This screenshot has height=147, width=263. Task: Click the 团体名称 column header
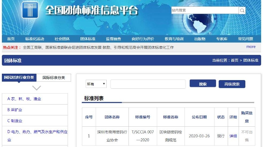[112, 117]
